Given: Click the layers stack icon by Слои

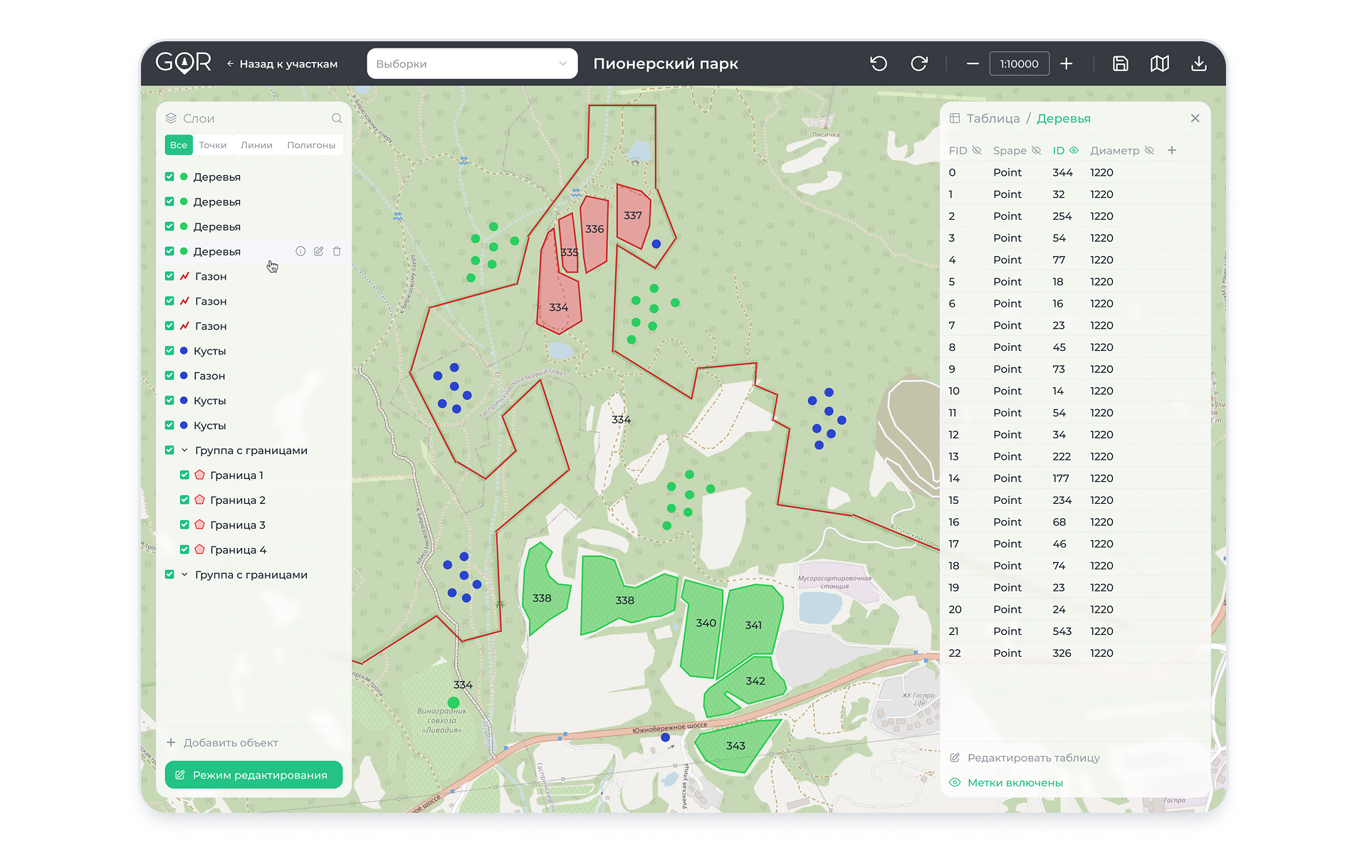Looking at the screenshot, I should tap(171, 118).
